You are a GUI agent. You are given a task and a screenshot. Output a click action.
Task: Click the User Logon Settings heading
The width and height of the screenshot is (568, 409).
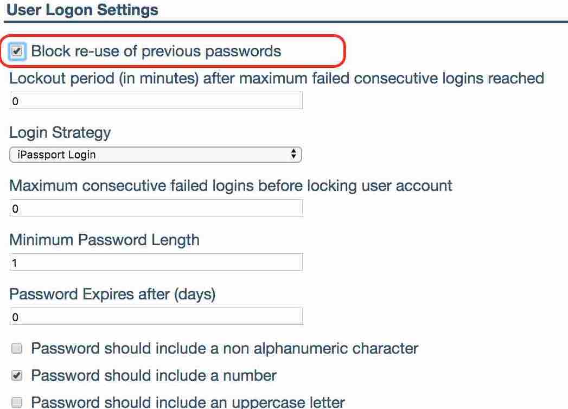coord(82,10)
